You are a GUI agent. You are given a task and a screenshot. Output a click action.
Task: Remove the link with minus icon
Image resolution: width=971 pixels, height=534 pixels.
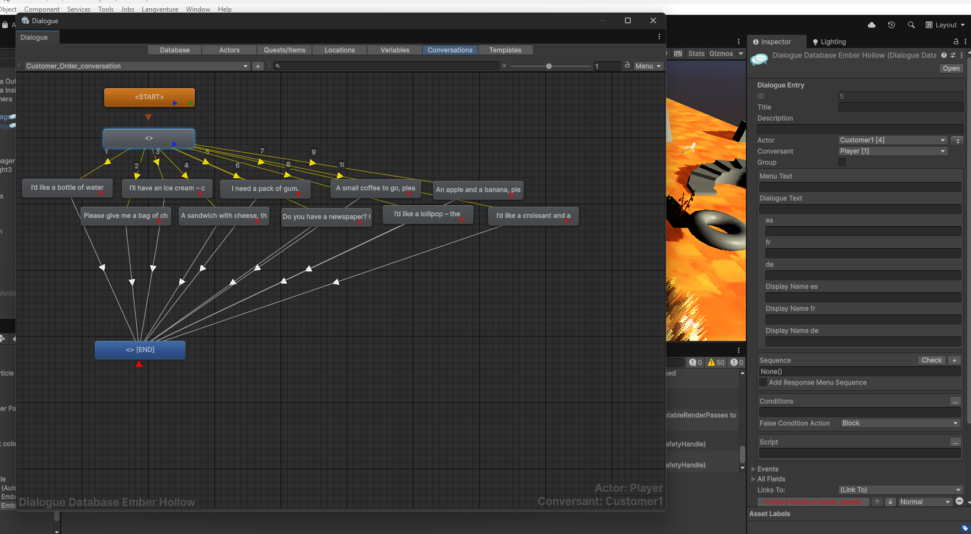coord(959,501)
